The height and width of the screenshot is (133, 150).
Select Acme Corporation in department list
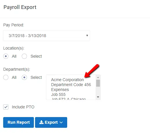pos(67,80)
